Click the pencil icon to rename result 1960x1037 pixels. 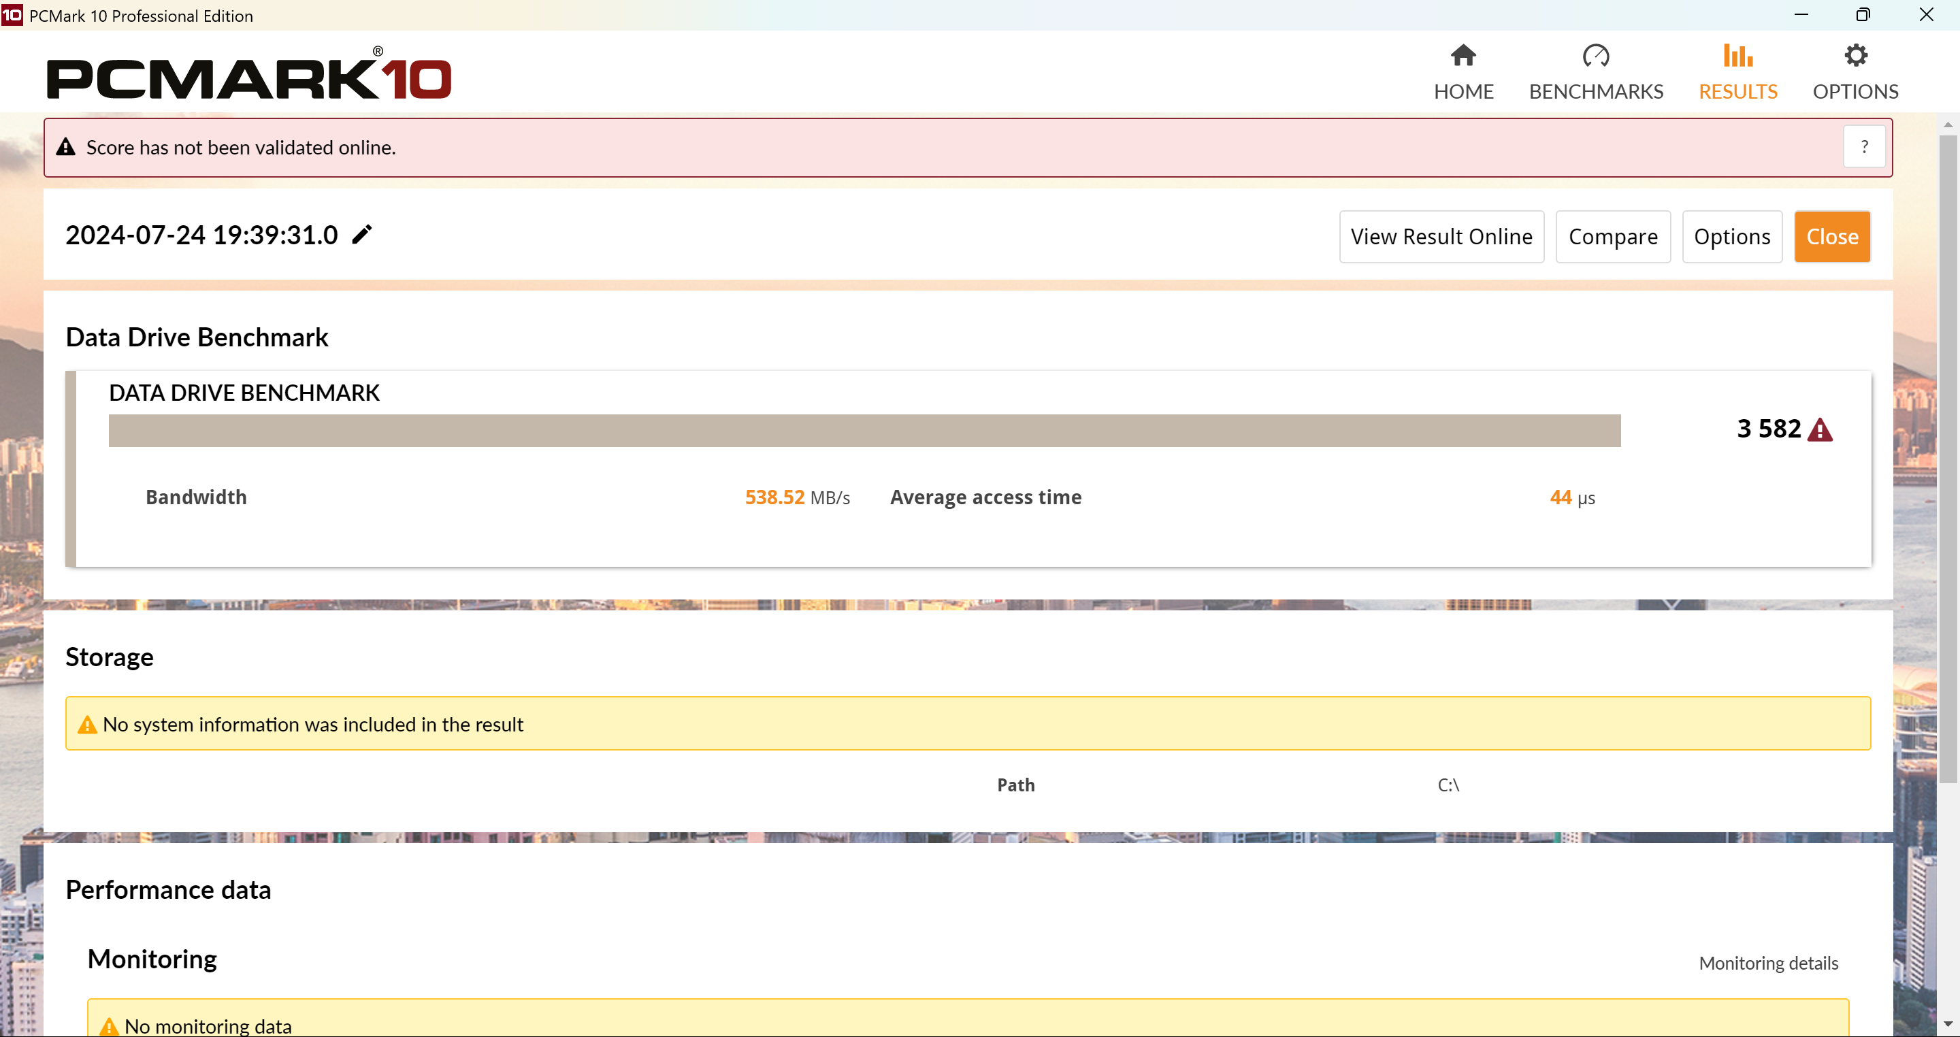pos(362,234)
